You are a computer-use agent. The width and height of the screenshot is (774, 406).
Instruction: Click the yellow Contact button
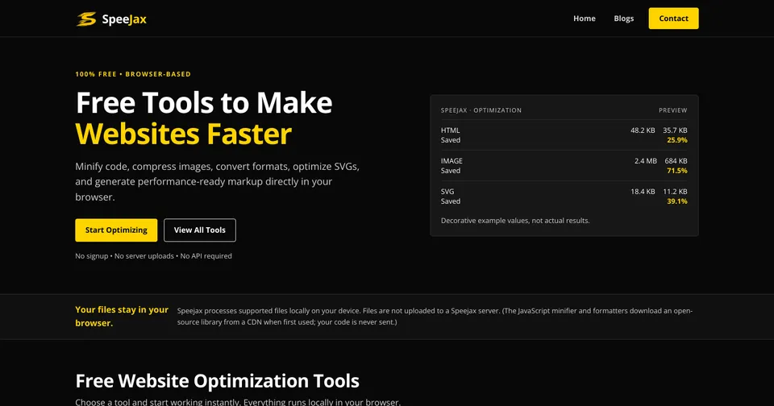[673, 19]
